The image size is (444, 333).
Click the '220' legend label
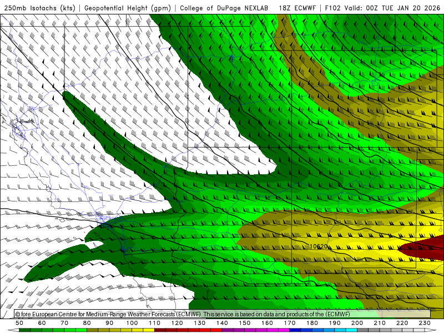pos(402,323)
